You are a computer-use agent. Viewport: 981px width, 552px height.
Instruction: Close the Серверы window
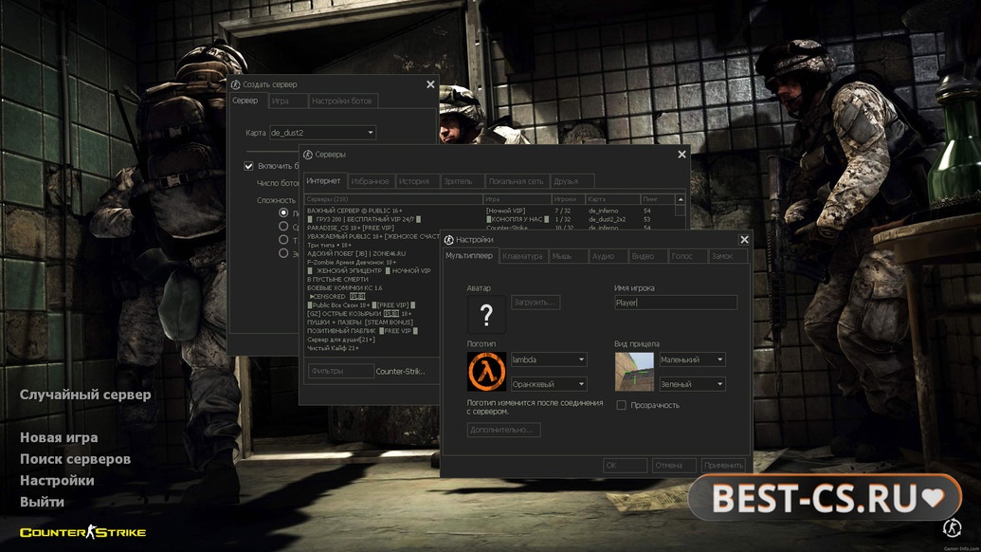[x=681, y=155]
